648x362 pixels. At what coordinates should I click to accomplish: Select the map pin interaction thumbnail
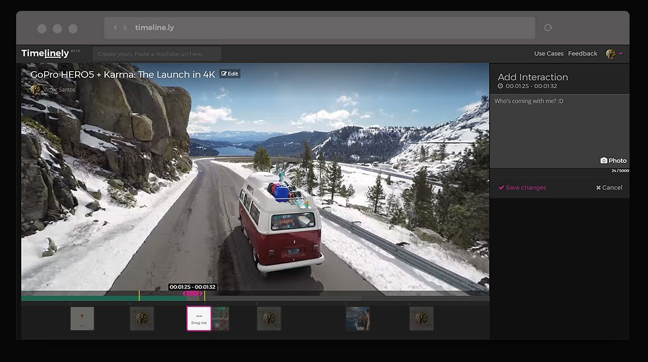[82, 319]
